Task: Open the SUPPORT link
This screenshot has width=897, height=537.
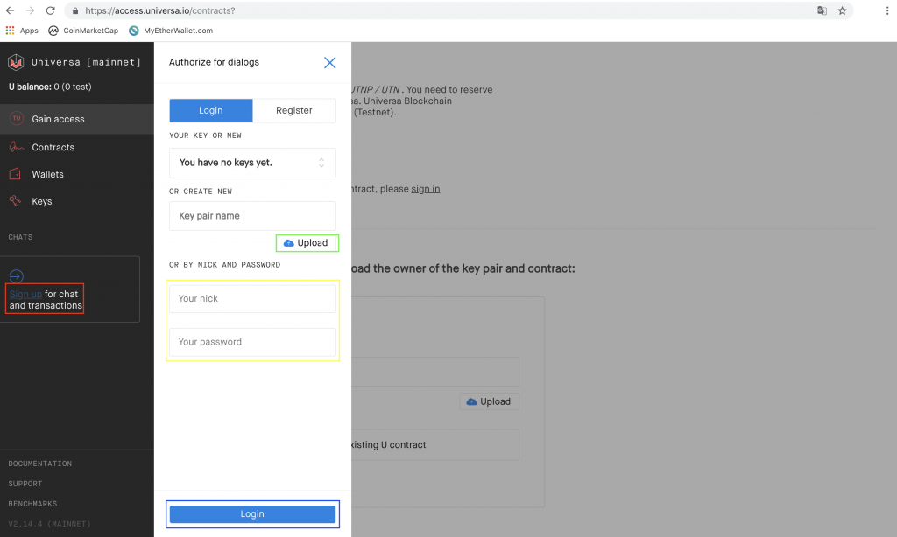Action: (25, 484)
